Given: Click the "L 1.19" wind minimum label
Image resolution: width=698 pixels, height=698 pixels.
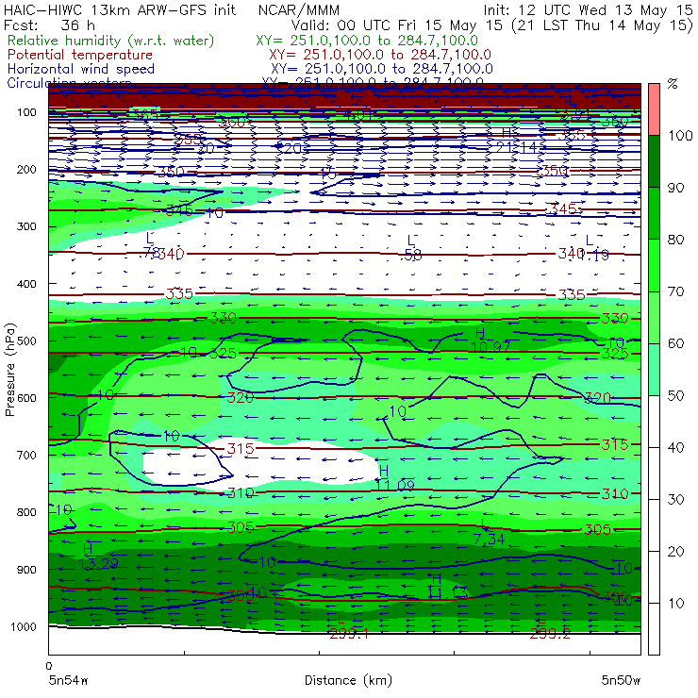Looking at the screenshot, I should (x=594, y=247).
